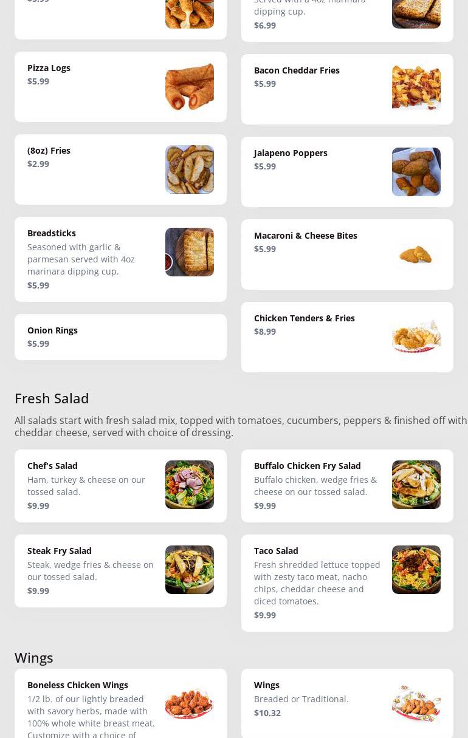Open the Taco Salad photo
The height and width of the screenshot is (738, 468).
(x=416, y=570)
